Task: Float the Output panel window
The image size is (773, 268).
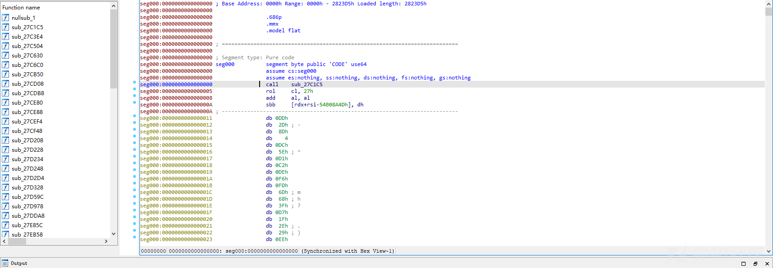Action: tap(755, 264)
